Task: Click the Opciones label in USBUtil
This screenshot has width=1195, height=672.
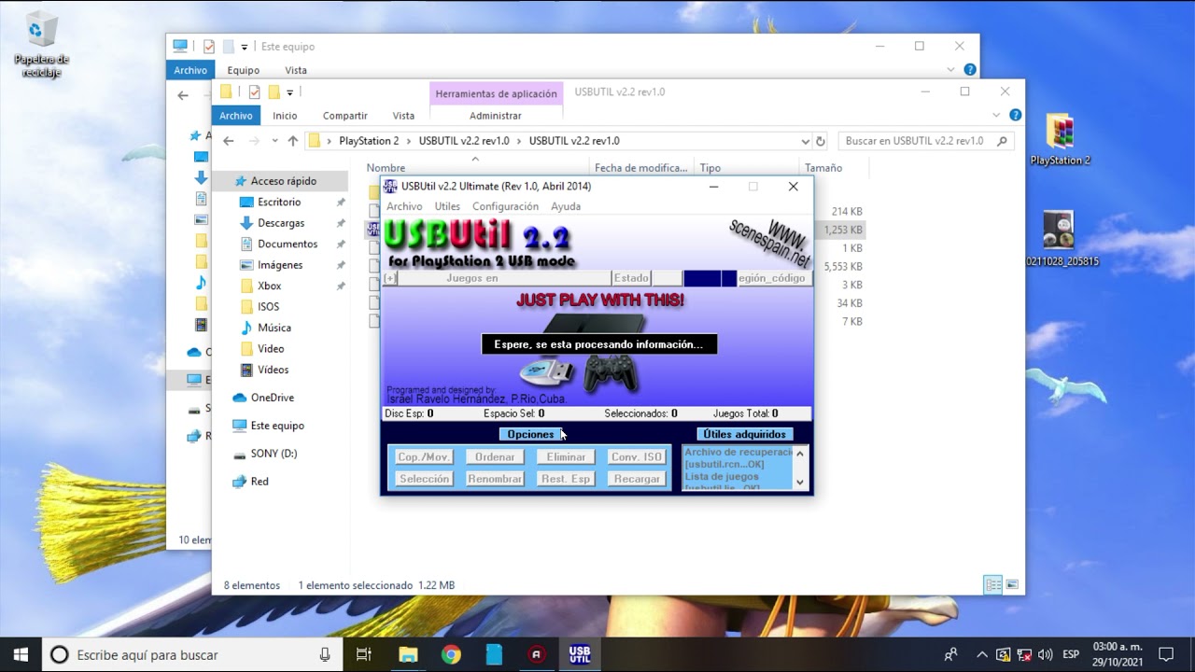Action: (x=530, y=434)
